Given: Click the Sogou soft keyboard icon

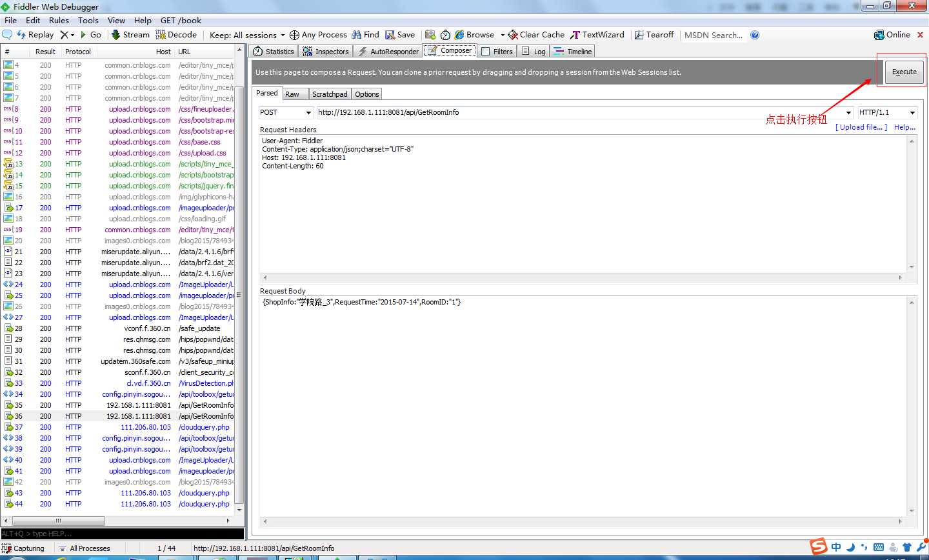Looking at the screenshot, I should coord(879,547).
